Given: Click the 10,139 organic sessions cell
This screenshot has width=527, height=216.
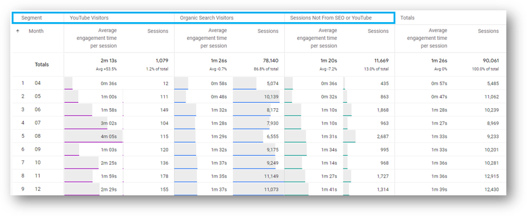Looking at the screenshot, I should tap(271, 97).
